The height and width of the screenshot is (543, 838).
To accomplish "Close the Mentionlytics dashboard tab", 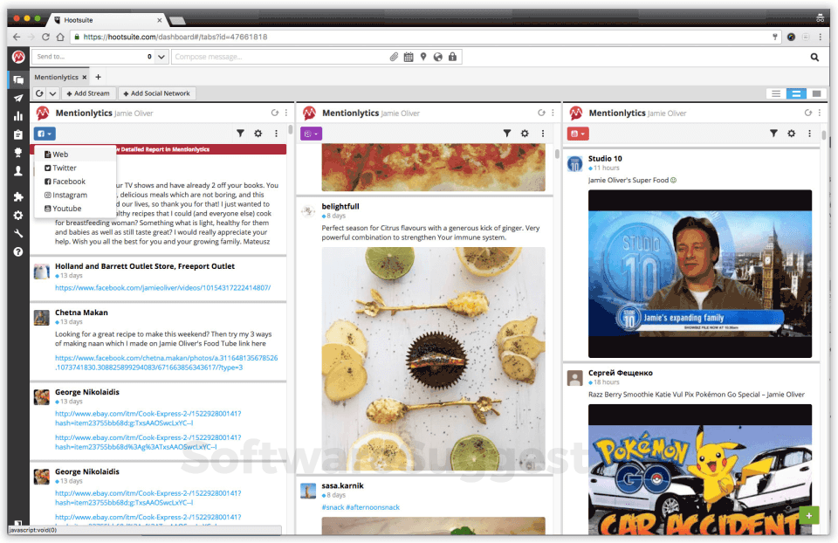I will click(x=84, y=77).
